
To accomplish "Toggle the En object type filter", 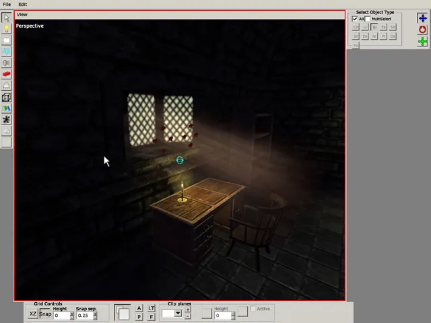I will [365, 36].
